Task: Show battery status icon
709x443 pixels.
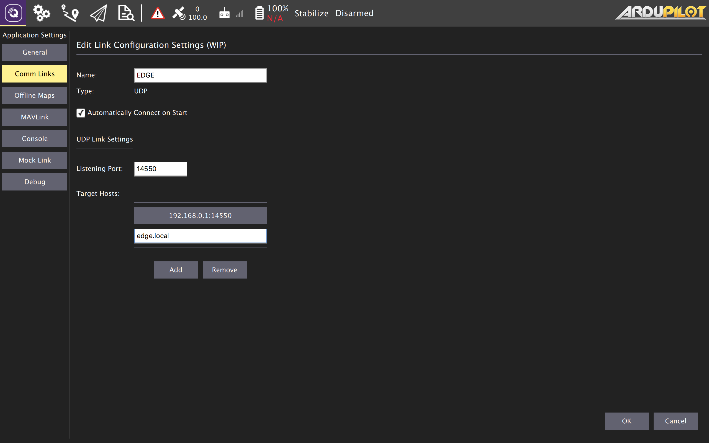Action: click(259, 13)
